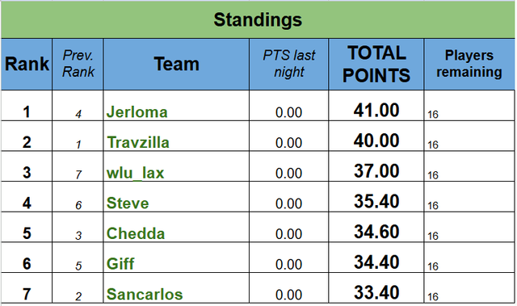Viewport: 517px width, 306px height.
Task: Click Jerloma's previous rank value 4
Action: point(78,115)
